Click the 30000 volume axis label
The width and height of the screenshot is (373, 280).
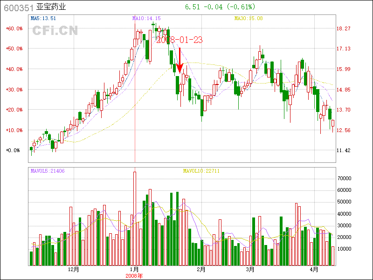click(x=345, y=225)
